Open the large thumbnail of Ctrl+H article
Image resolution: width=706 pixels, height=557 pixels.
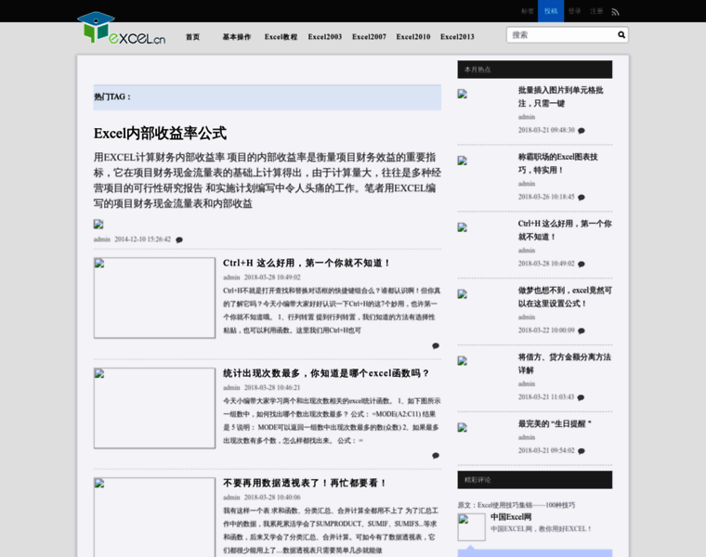(154, 298)
